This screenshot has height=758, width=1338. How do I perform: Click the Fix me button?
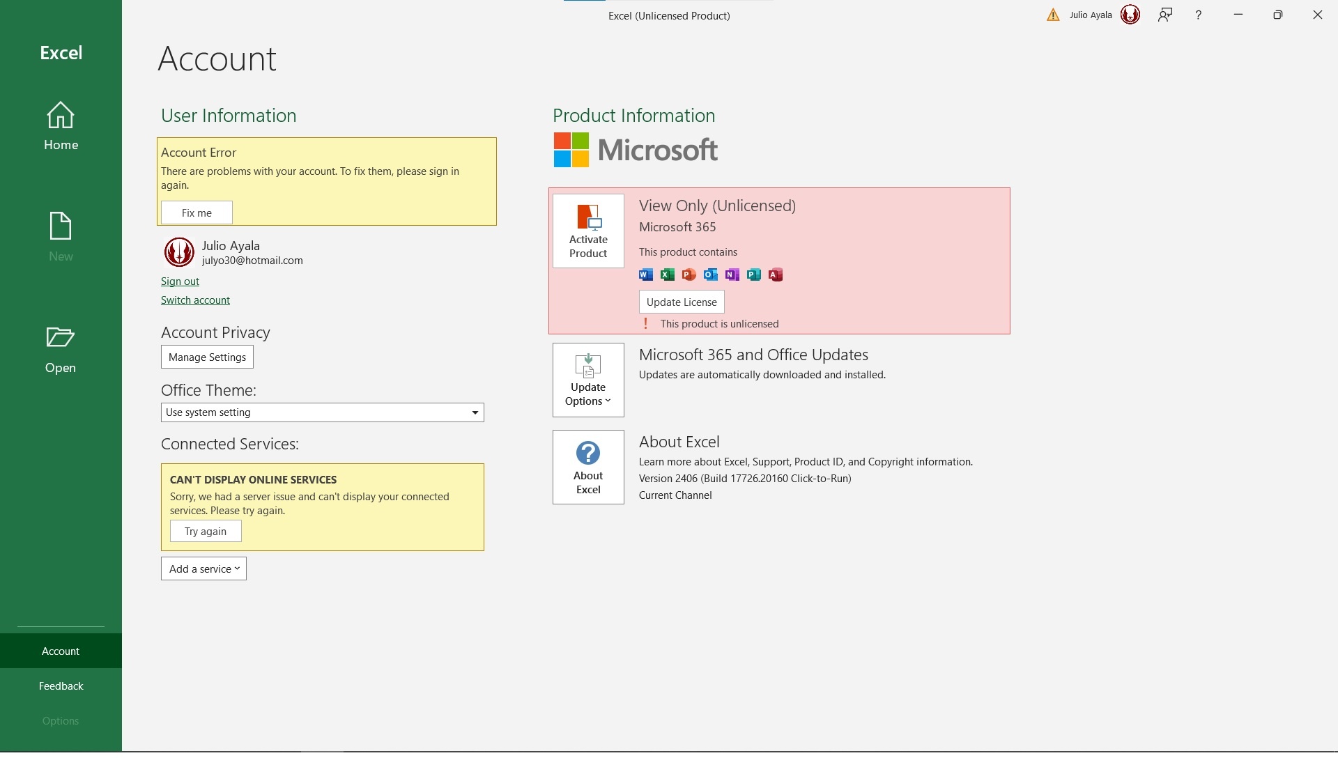pos(197,213)
